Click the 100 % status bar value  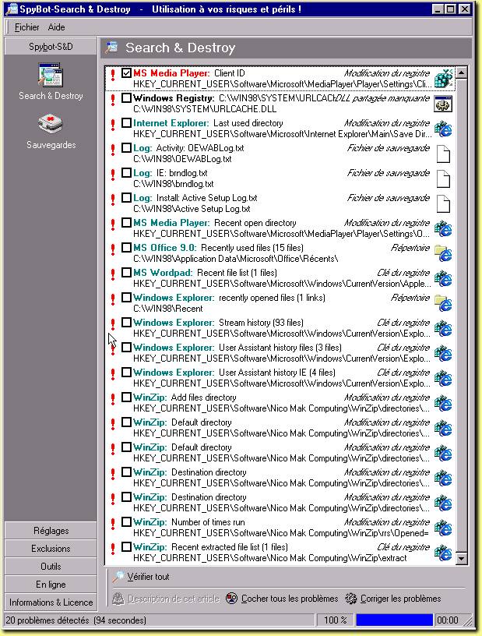336,620
